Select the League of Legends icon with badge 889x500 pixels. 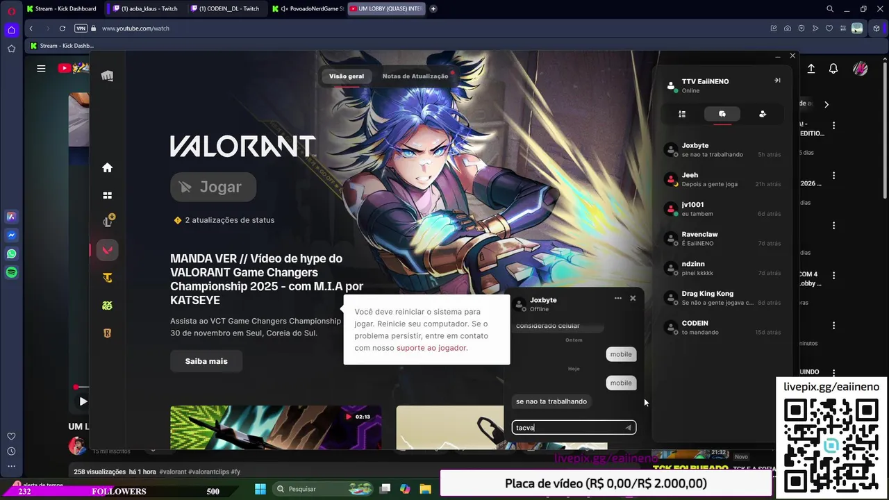(x=108, y=222)
